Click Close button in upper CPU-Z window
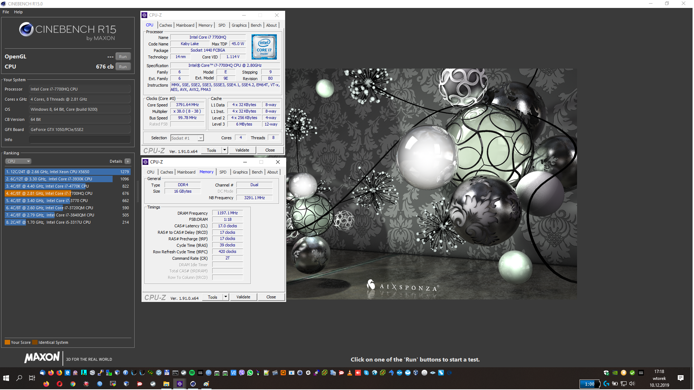The image size is (694, 390). 270,150
